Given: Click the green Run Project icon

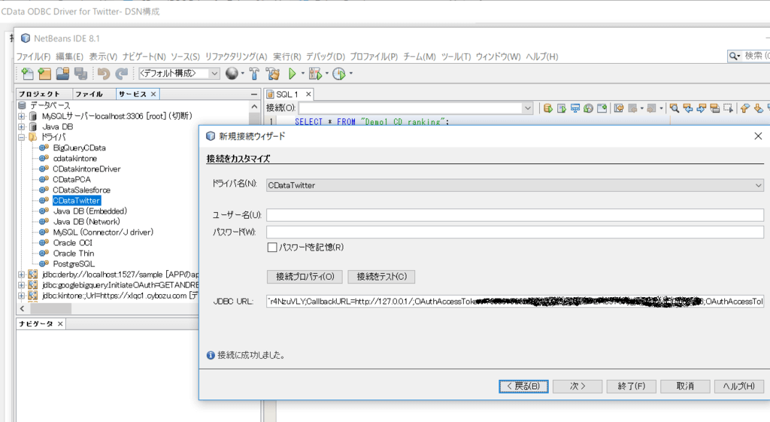Looking at the screenshot, I should tap(293, 74).
